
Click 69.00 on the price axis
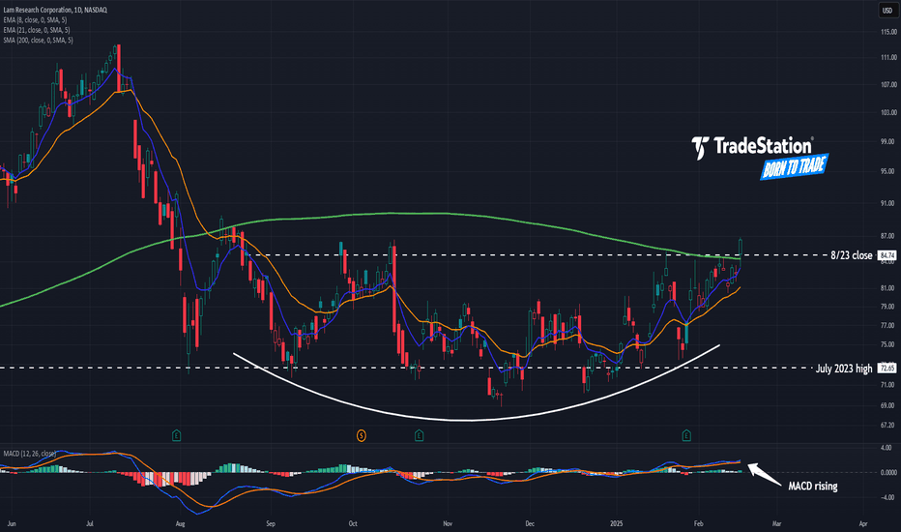[x=888, y=405]
